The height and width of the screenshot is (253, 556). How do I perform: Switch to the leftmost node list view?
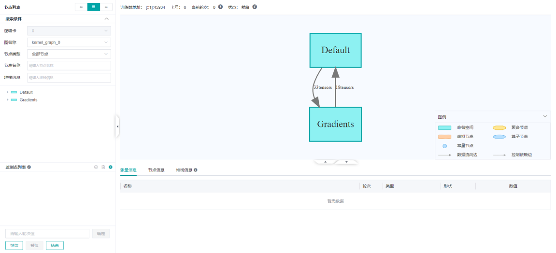[81, 7]
